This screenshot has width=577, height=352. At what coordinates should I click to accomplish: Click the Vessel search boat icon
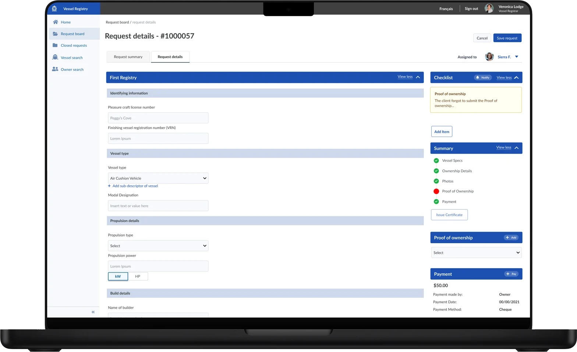tap(55, 57)
